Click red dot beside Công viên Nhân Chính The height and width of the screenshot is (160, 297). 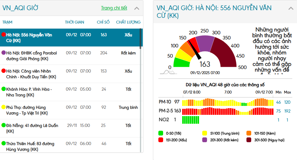pos(4,71)
